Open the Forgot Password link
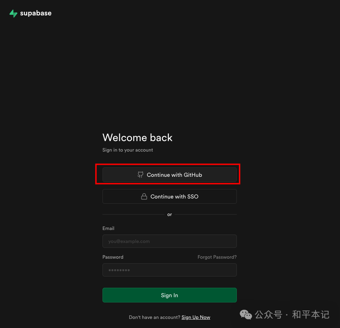The width and height of the screenshot is (340, 328). [217, 257]
